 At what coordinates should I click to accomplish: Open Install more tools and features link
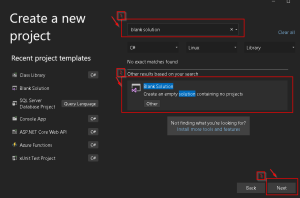208,129
